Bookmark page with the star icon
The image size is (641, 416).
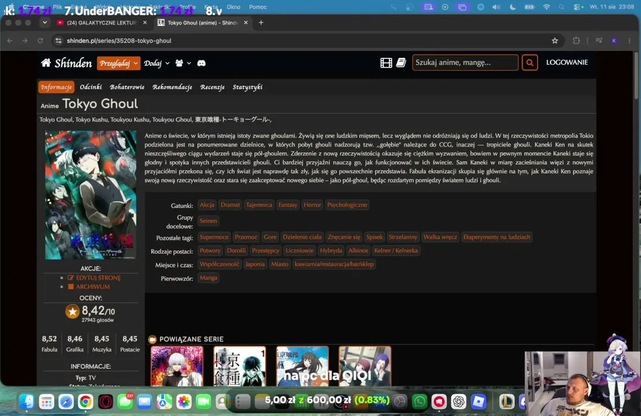(555, 40)
